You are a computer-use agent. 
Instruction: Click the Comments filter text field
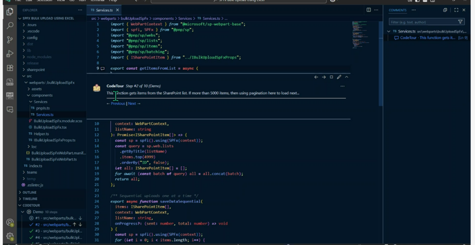(423, 22)
